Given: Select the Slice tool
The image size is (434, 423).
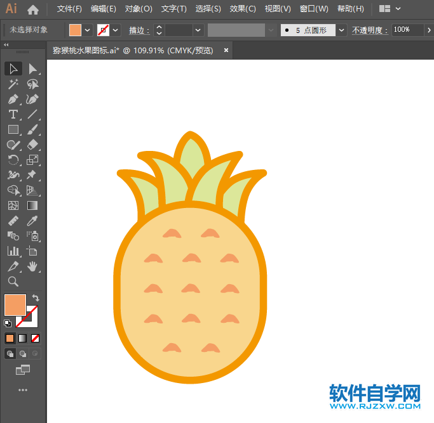Looking at the screenshot, I should [x=13, y=266].
